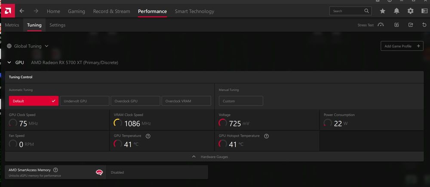Collapse the GPU section chevron
The height and width of the screenshot is (187, 430).
click(x=9, y=63)
